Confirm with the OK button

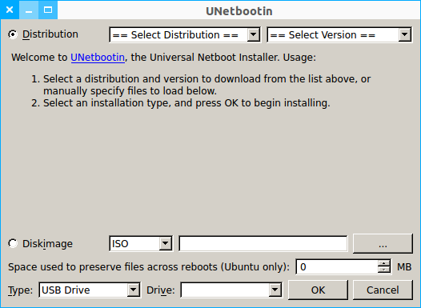pos(319,290)
